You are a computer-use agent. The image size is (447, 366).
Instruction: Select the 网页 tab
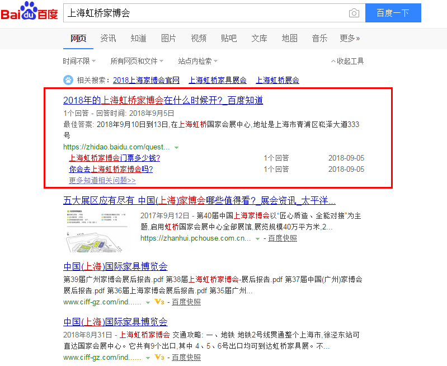(x=78, y=38)
